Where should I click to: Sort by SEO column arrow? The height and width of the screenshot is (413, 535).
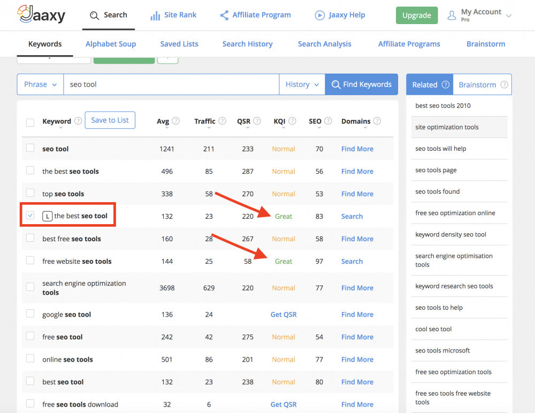pyautogui.click(x=319, y=128)
